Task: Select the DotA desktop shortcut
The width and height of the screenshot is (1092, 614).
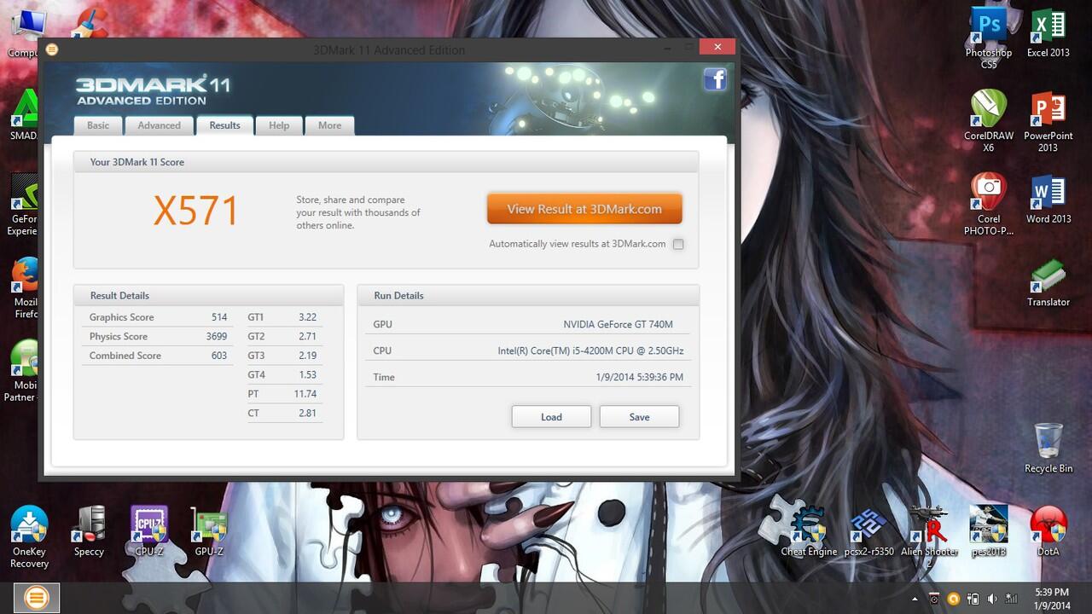Action: point(1048,531)
